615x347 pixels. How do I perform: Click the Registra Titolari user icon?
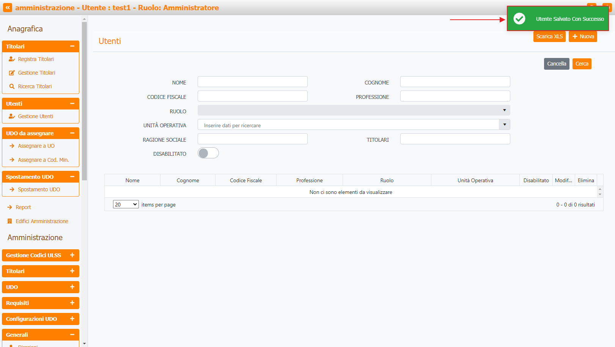tap(12, 59)
